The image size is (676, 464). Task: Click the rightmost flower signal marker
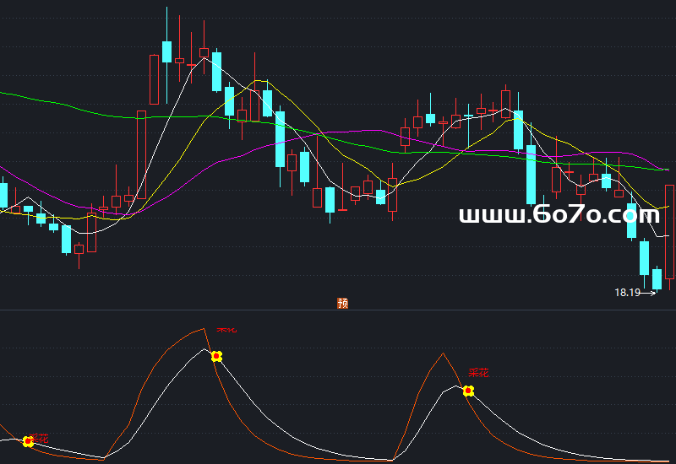coord(468,391)
